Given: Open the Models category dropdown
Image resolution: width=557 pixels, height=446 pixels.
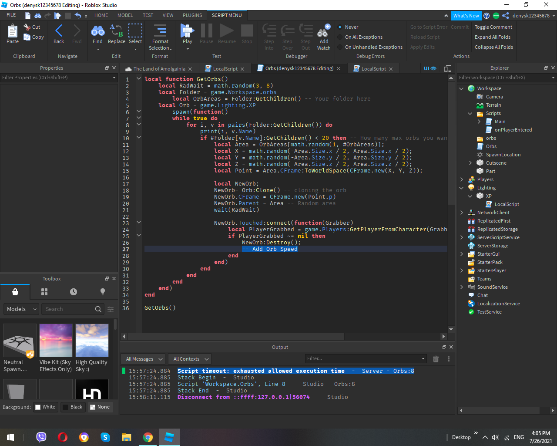Looking at the screenshot, I should 21,309.
